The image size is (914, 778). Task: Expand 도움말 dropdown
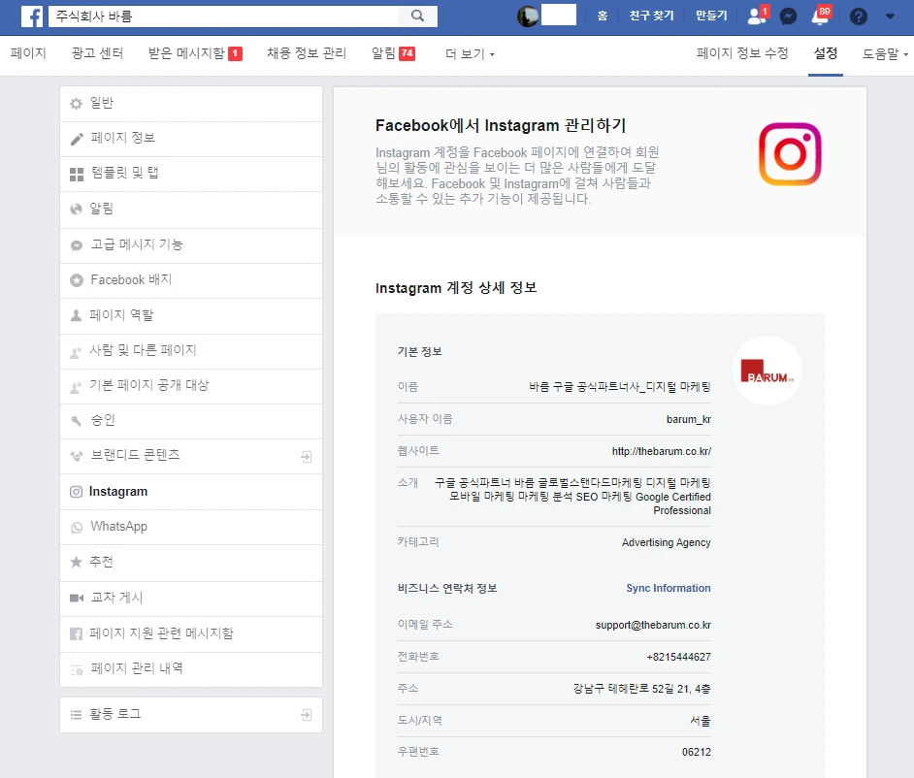[x=885, y=54]
